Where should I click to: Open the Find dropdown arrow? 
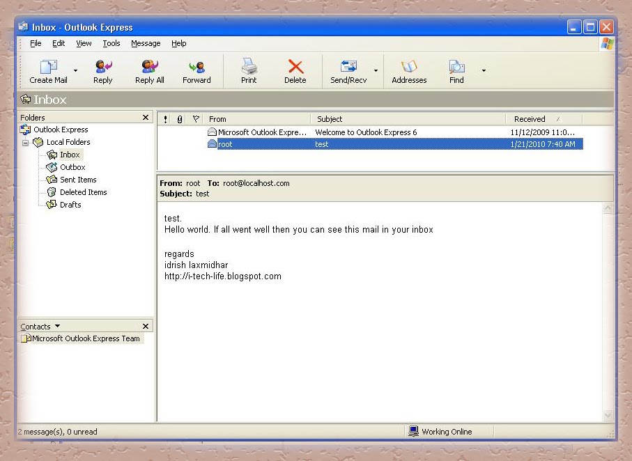(x=484, y=70)
